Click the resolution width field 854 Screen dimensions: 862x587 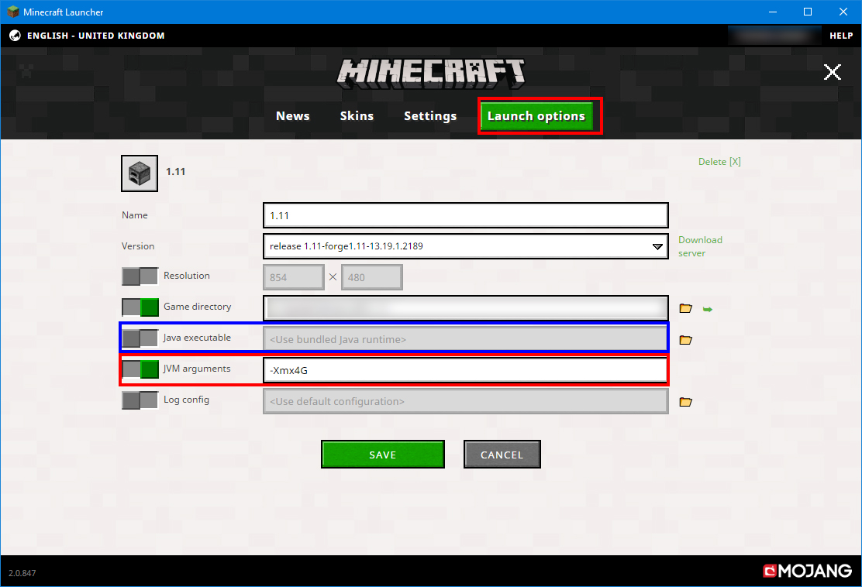click(x=294, y=277)
